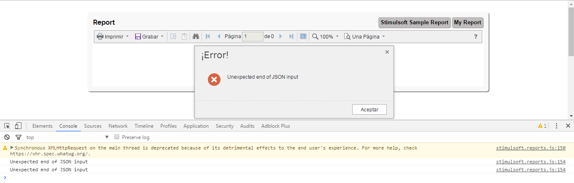
Task: Open the Imprimir dropdown menu
Action: click(113, 36)
